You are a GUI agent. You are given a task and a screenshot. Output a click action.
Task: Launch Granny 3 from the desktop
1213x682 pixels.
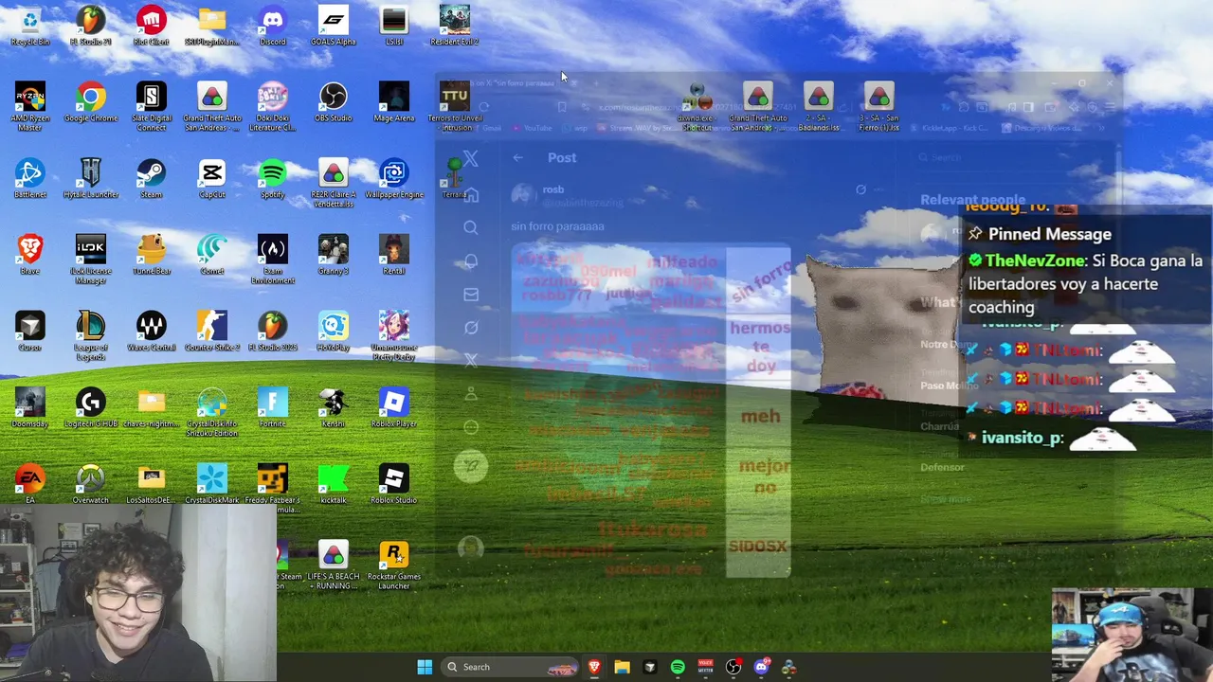[x=334, y=256]
